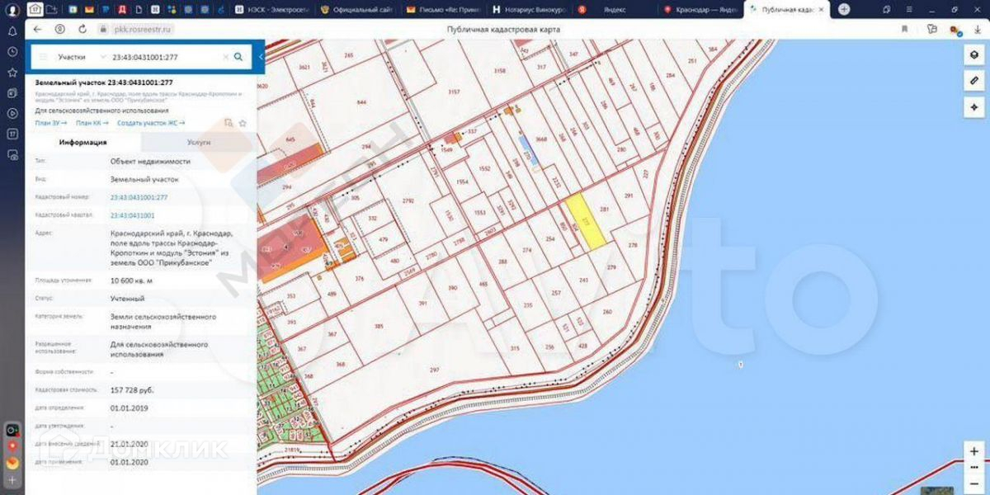
Task: Open cadastral number 23:43:0431001:277 link
Action: [x=139, y=197]
